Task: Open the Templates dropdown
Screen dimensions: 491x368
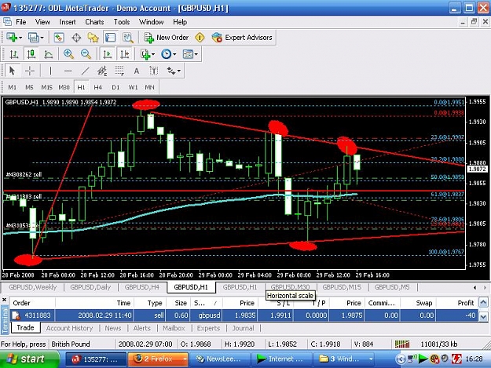Action: (x=190, y=54)
